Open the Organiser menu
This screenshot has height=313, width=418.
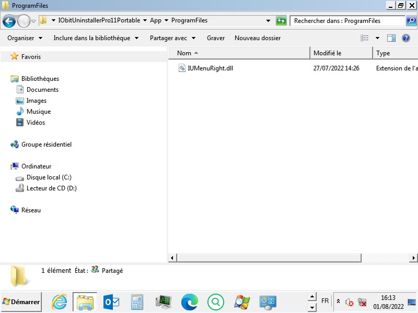pos(25,38)
